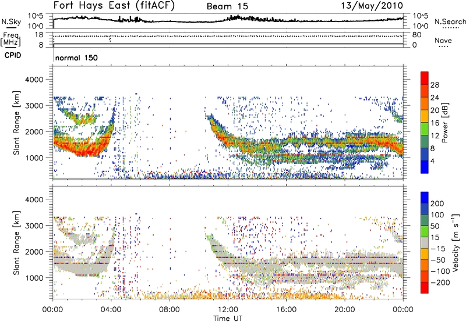Click '1000' tick in the velocity panel
This screenshot has height=322, width=466.
click(34, 278)
